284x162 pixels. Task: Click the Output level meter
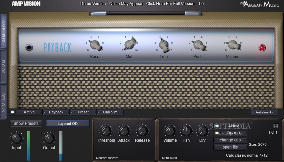click(x=61, y=145)
